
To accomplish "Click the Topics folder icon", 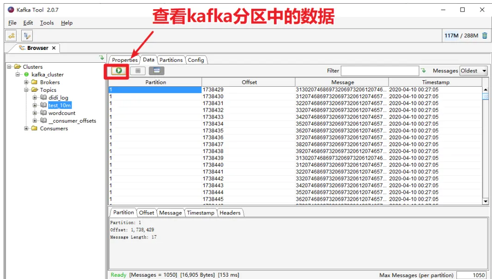I will click(35, 90).
